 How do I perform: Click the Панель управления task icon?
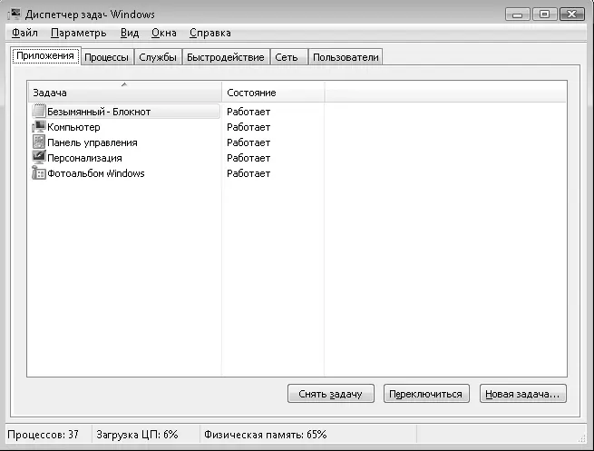(39, 142)
